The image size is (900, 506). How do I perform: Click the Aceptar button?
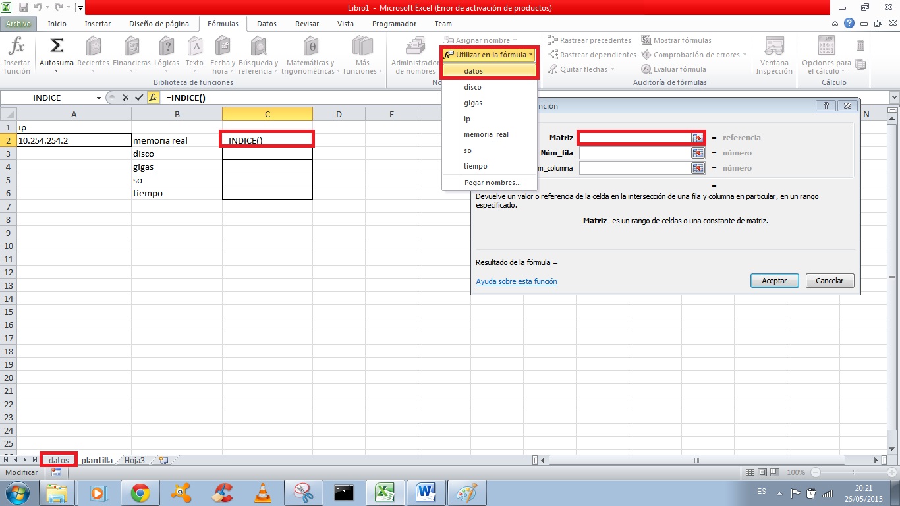click(774, 281)
